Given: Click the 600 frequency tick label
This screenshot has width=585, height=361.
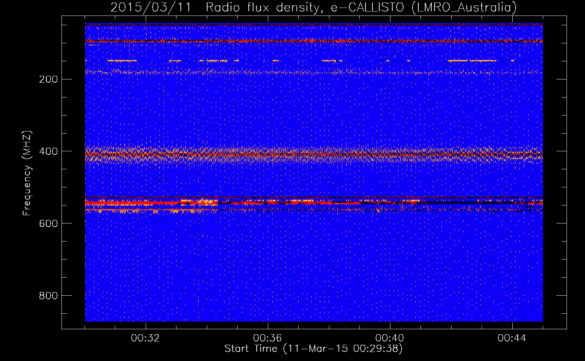Looking at the screenshot, I should (x=48, y=223).
